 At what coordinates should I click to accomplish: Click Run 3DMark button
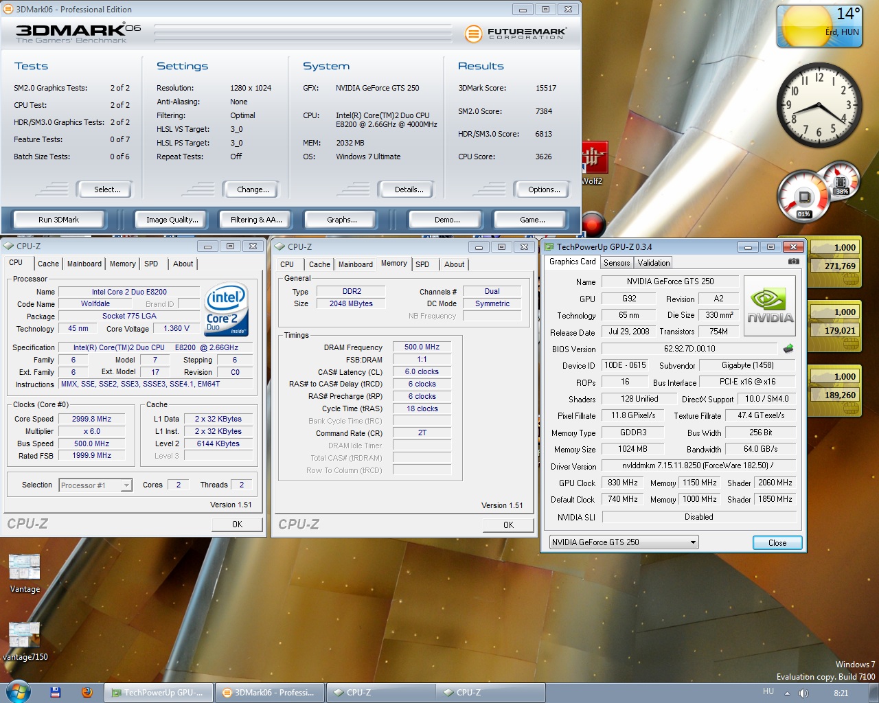58,220
